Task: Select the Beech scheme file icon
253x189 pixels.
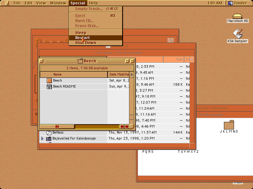Action: click(x=49, y=81)
